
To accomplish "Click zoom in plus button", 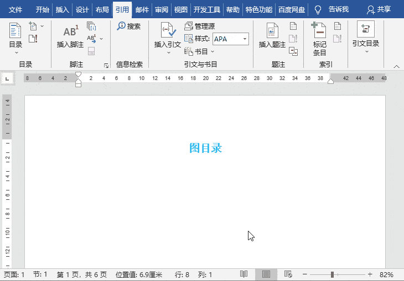I will (x=370, y=274).
